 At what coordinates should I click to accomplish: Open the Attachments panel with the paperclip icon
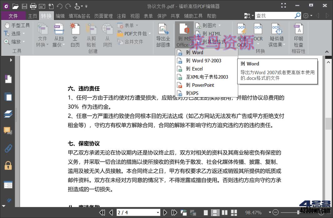pos(8,148)
